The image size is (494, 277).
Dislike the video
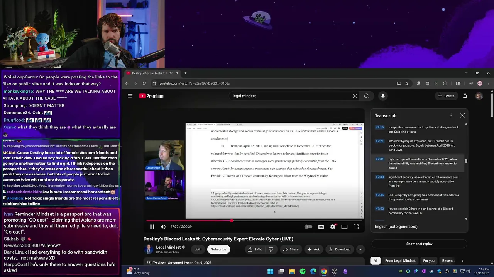click(271, 249)
